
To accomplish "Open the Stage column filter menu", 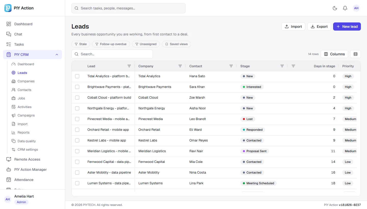I will (282, 66).
